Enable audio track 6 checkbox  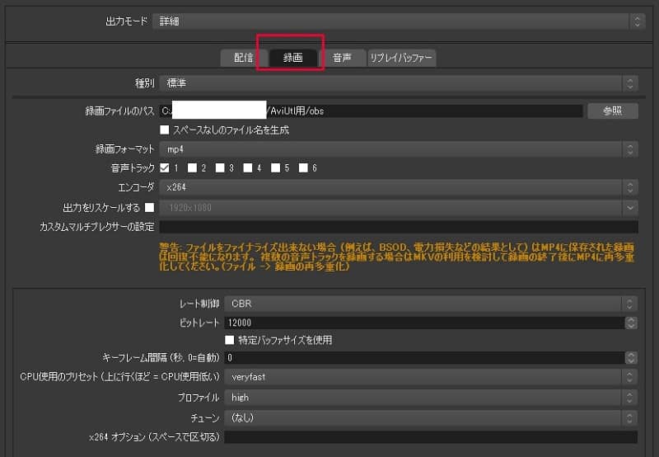[303, 168]
